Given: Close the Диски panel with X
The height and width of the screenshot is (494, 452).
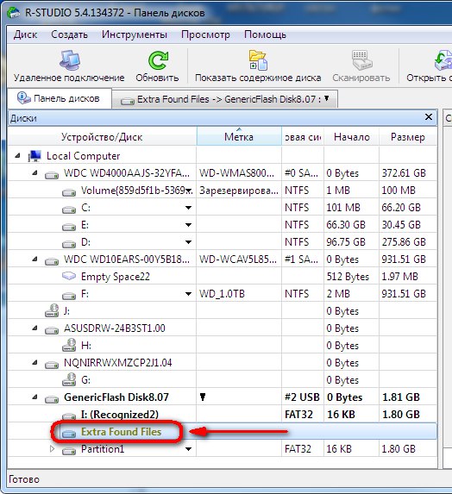Looking at the screenshot, I should point(429,117).
